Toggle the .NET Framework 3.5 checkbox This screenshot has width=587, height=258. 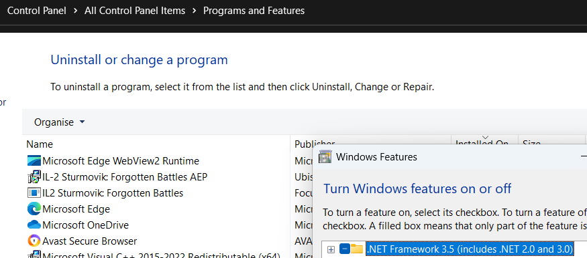click(345, 249)
